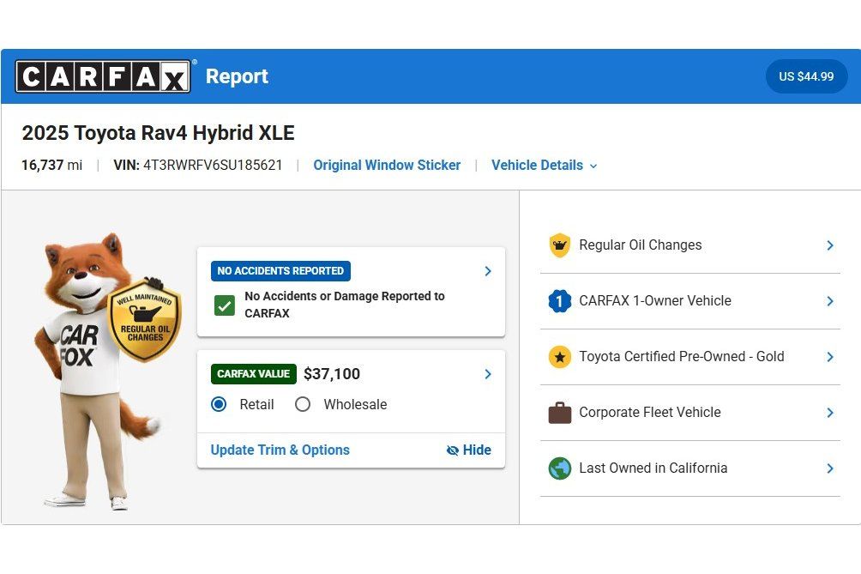Click the 1-Owner blue badge icon
The width and height of the screenshot is (861, 574).
coord(559,301)
